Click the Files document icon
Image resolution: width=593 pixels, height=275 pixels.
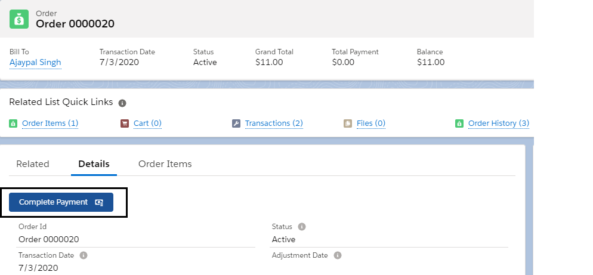(348, 123)
